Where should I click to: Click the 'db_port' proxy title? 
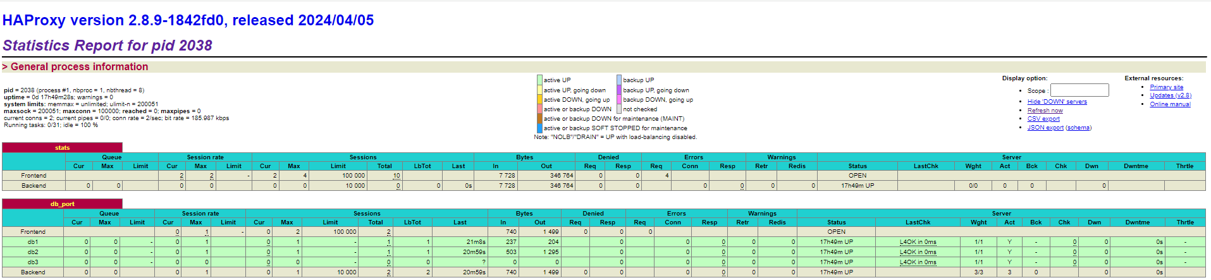62,204
